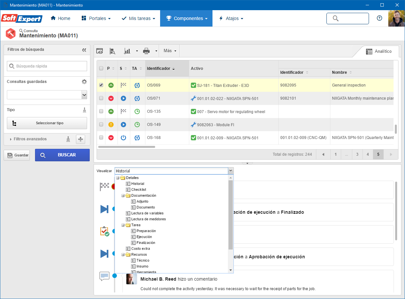Open the Mis tareas menu
This screenshot has width=405, height=299.
pos(138,18)
